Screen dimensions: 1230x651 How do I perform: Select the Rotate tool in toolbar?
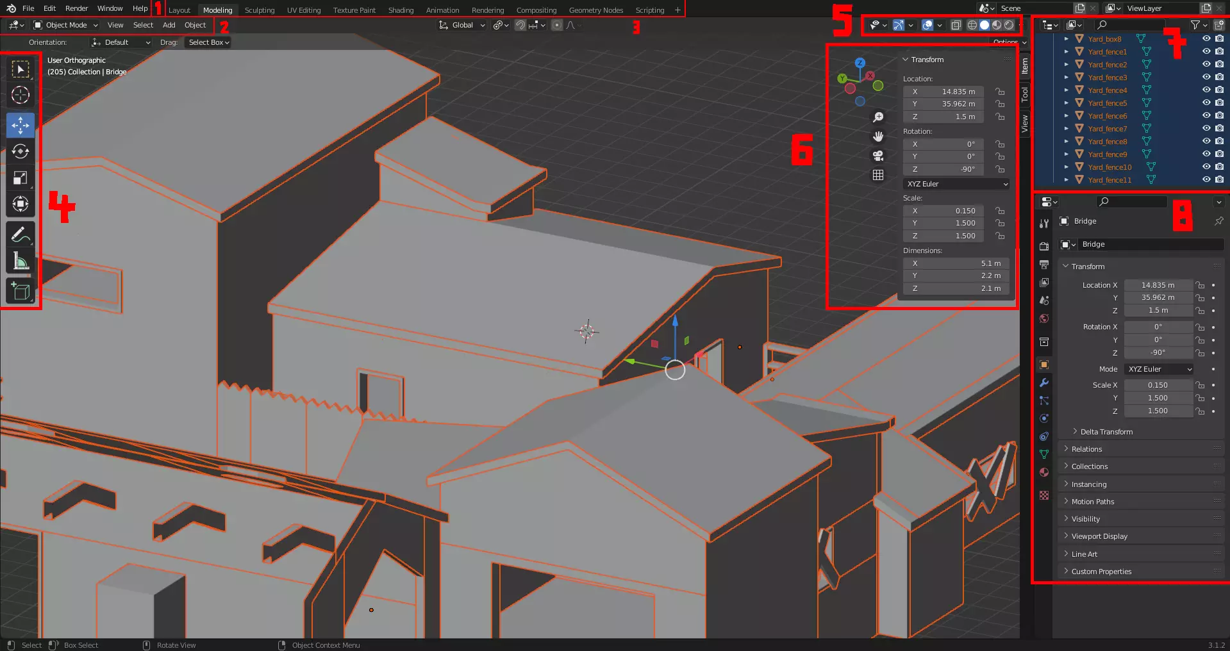(21, 151)
